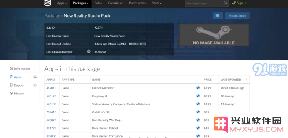Open the Packages dropdown menu
Screen dimensions: 288x138
click(x=81, y=3)
